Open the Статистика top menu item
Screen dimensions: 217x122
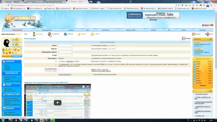pyautogui.click(x=105, y=30)
